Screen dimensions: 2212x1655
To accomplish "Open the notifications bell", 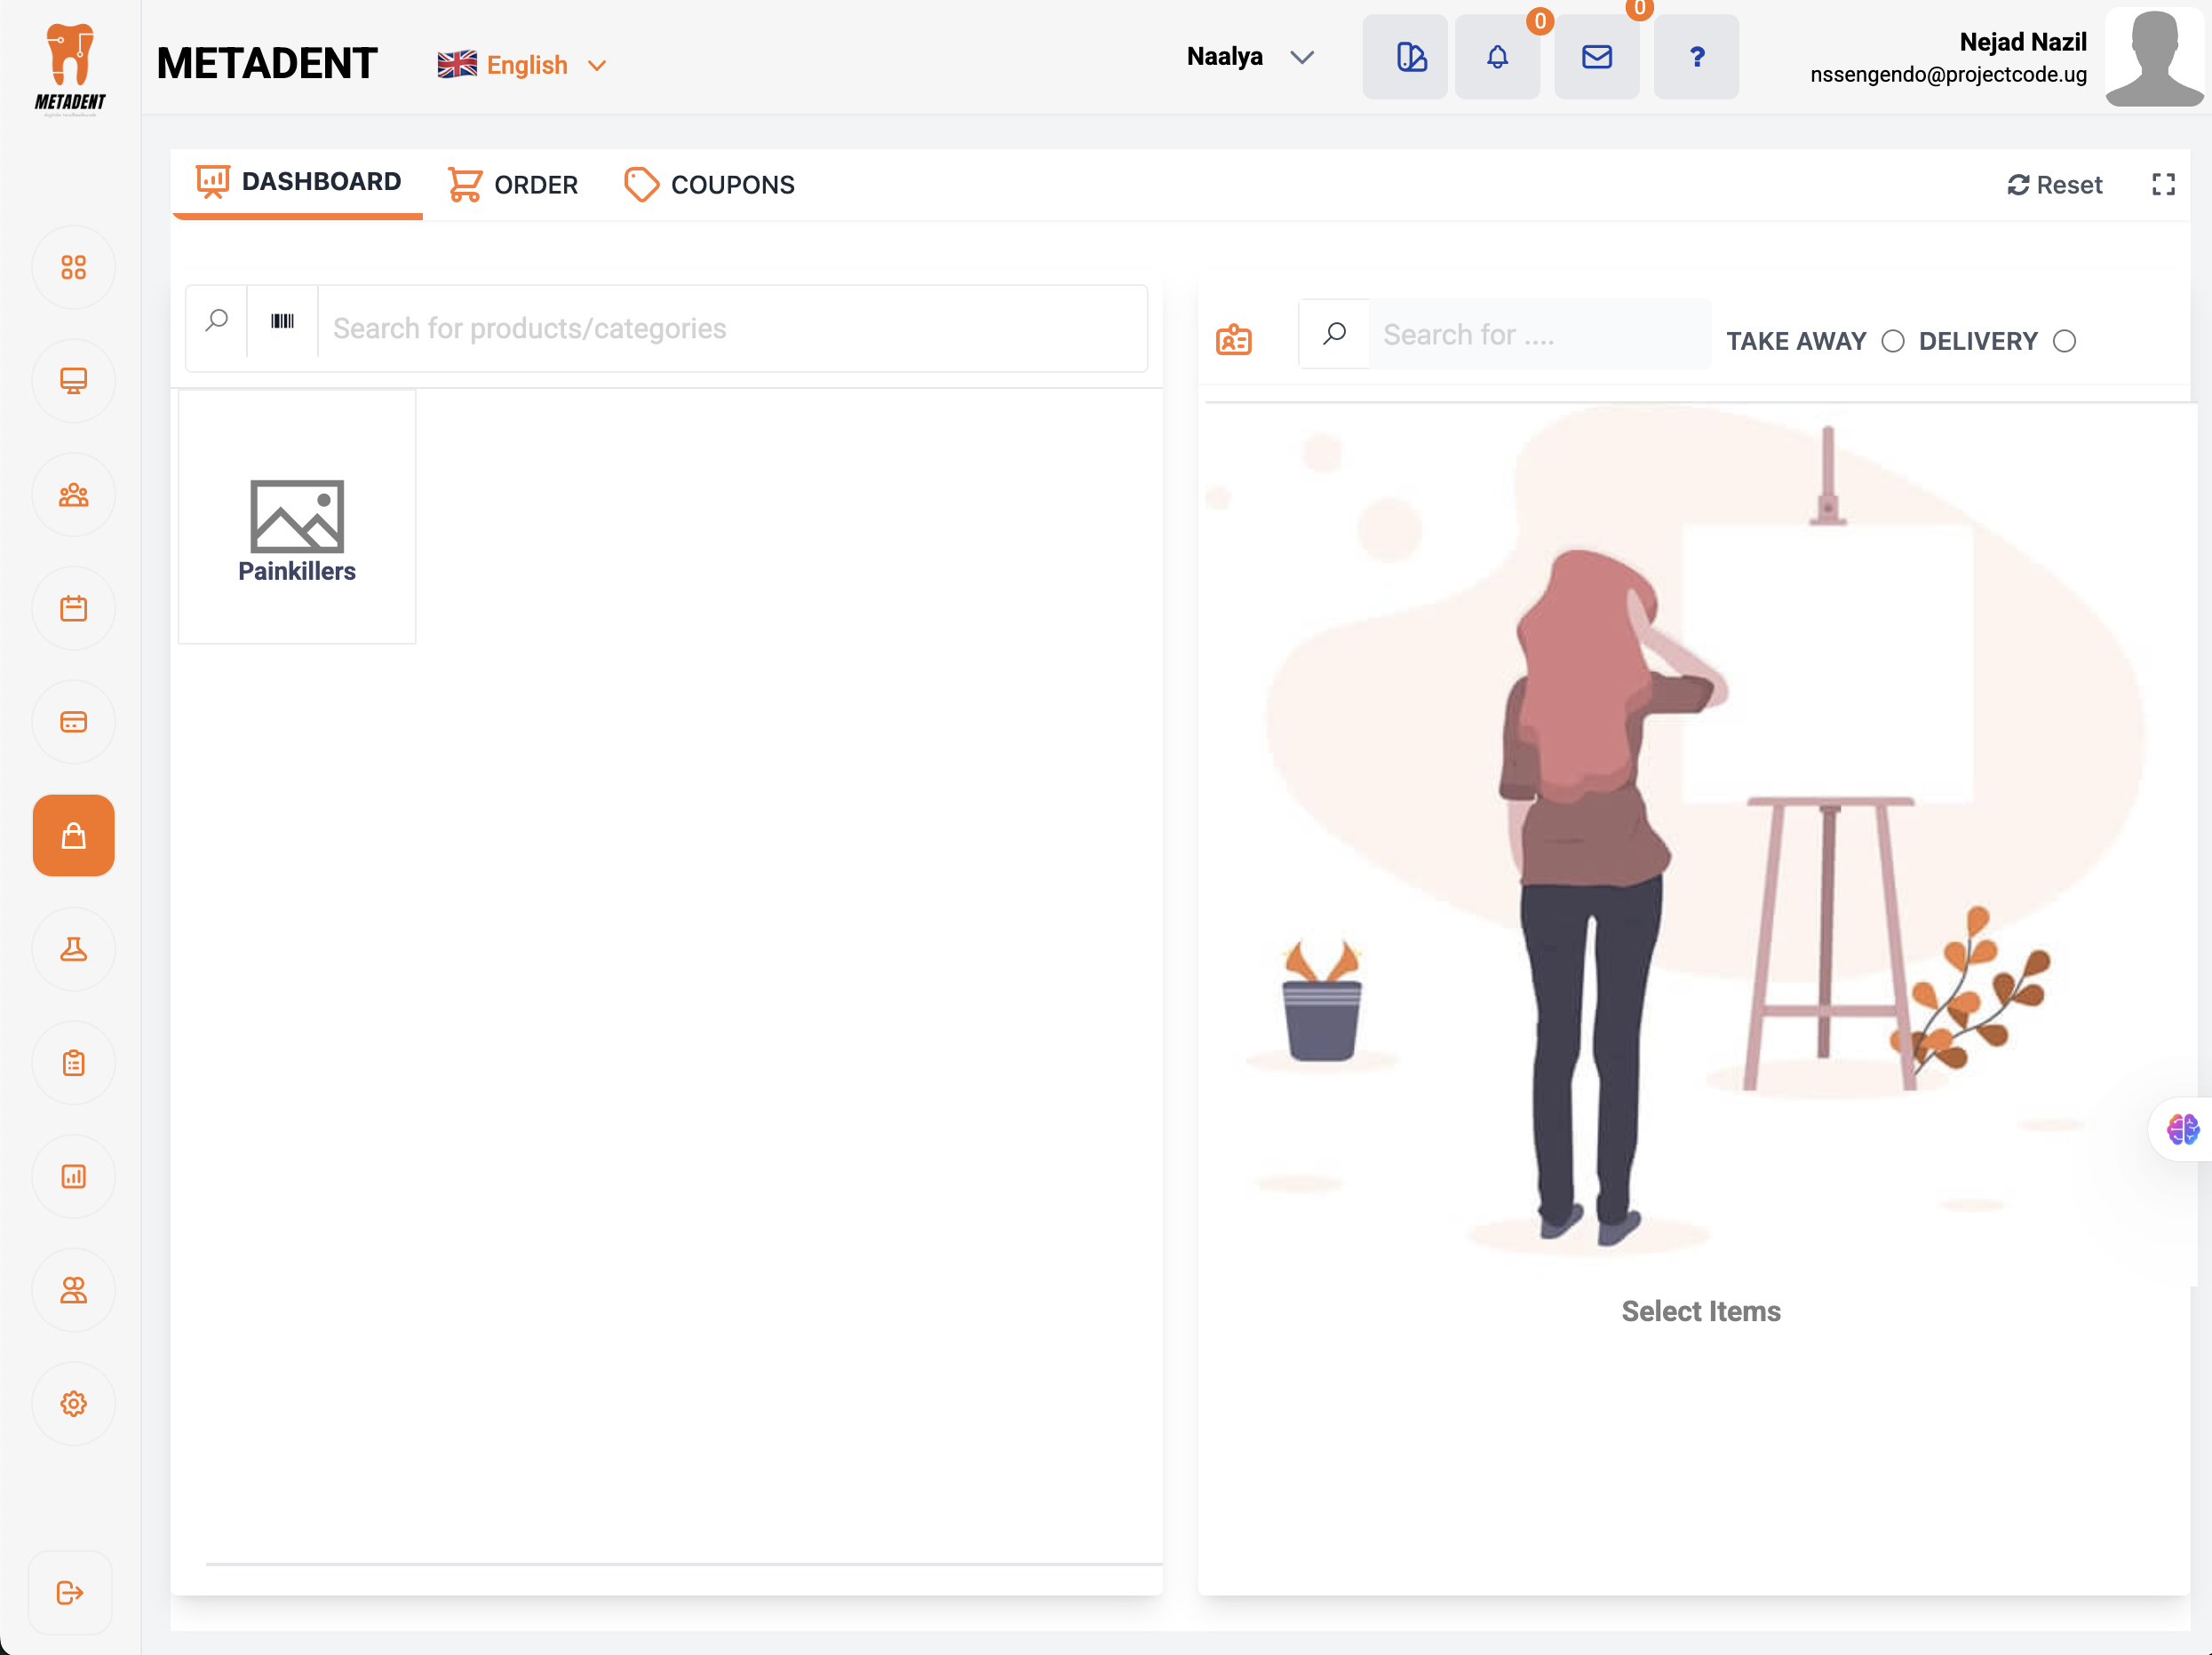I will click(x=1496, y=57).
